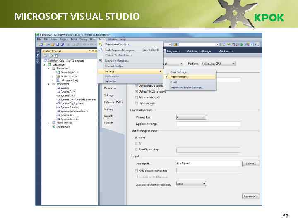Image resolution: width=298 pixels, height=223 pixels.
Task: Collapse the Properties folder node
Action: pyautogui.click(x=49, y=69)
